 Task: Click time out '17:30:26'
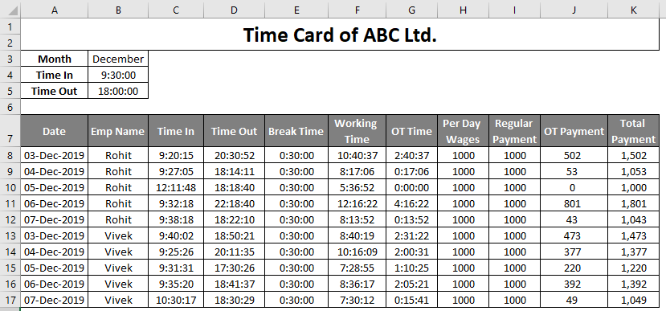coord(234,268)
